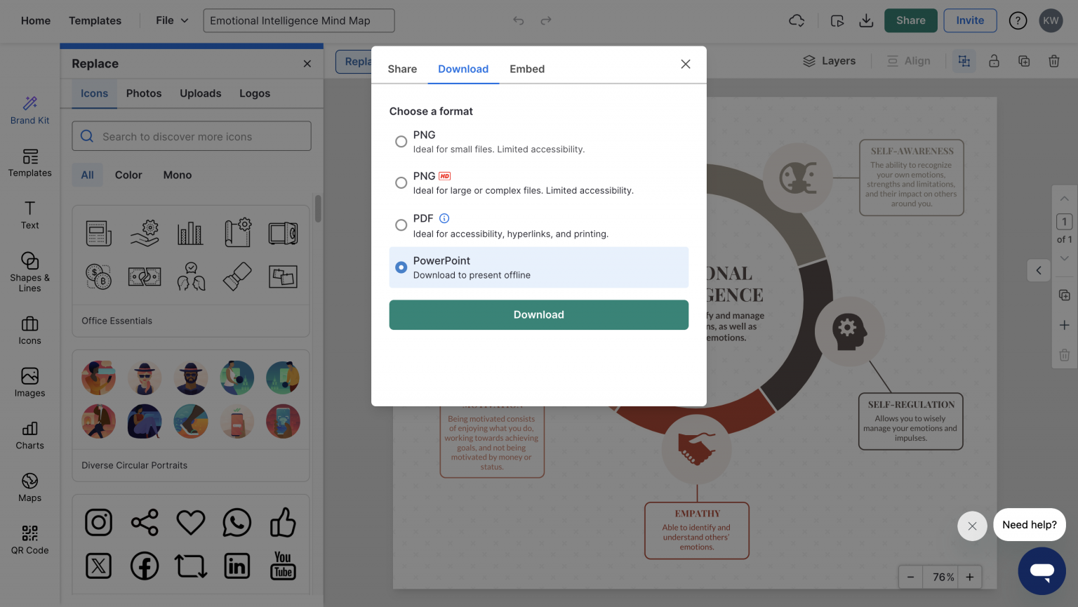
Task: Open presentation preview mode
Action: tap(837, 20)
